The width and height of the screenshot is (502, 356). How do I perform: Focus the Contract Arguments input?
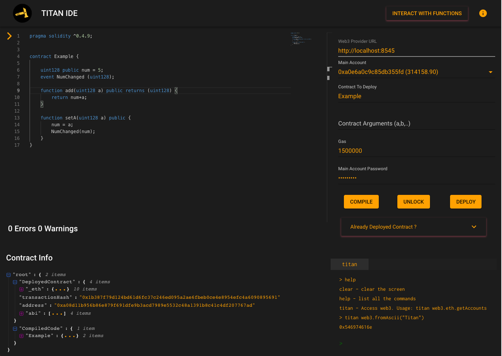coord(417,124)
